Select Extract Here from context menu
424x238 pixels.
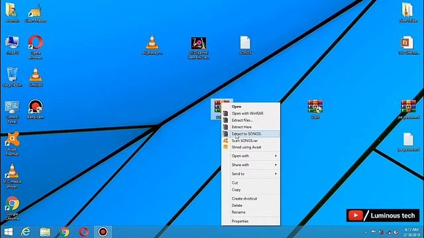(x=250, y=127)
